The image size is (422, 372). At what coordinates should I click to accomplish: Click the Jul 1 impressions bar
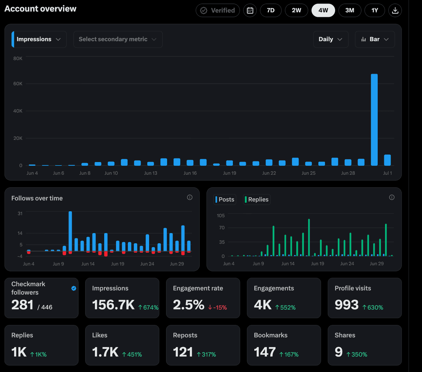[x=387, y=160]
